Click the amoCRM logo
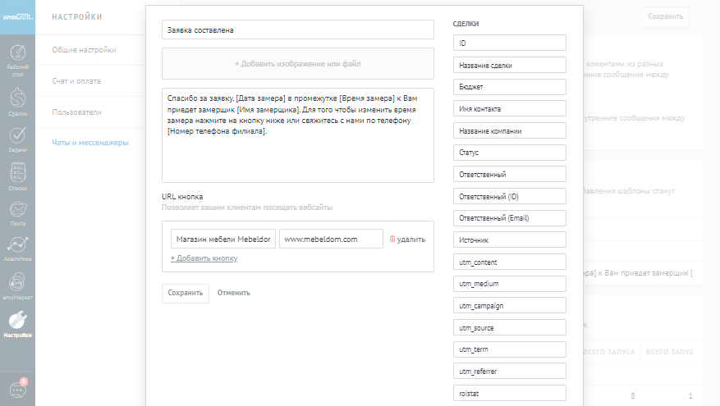Image resolution: width=720 pixels, height=406 pixels. pos(17,16)
